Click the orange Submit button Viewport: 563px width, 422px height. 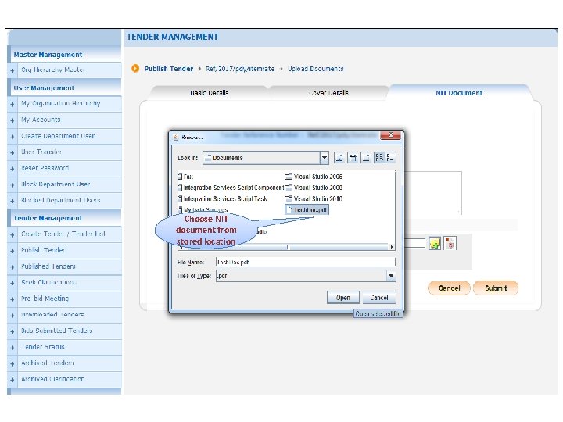tap(496, 288)
